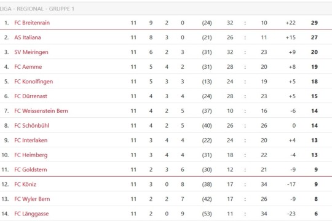Open FC Wyler Bern team page
This screenshot has height=221, width=332.
(32, 199)
